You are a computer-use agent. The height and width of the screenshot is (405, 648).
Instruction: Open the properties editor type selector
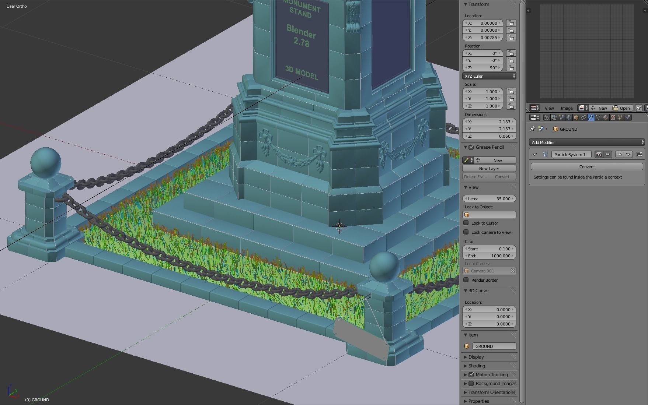[534, 117]
